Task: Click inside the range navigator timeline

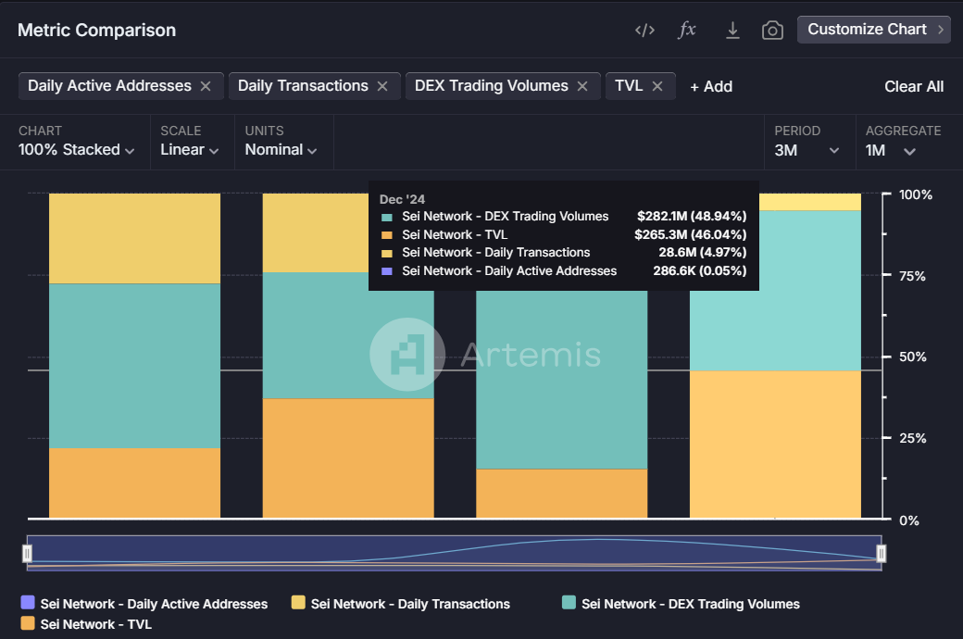Action: pos(455,553)
